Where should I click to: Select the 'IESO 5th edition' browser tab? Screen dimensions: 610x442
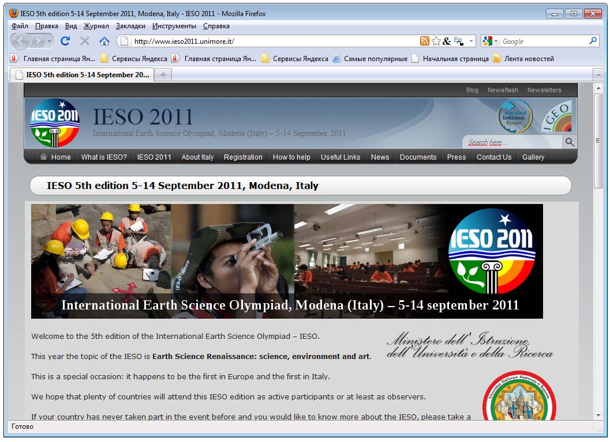click(82, 74)
